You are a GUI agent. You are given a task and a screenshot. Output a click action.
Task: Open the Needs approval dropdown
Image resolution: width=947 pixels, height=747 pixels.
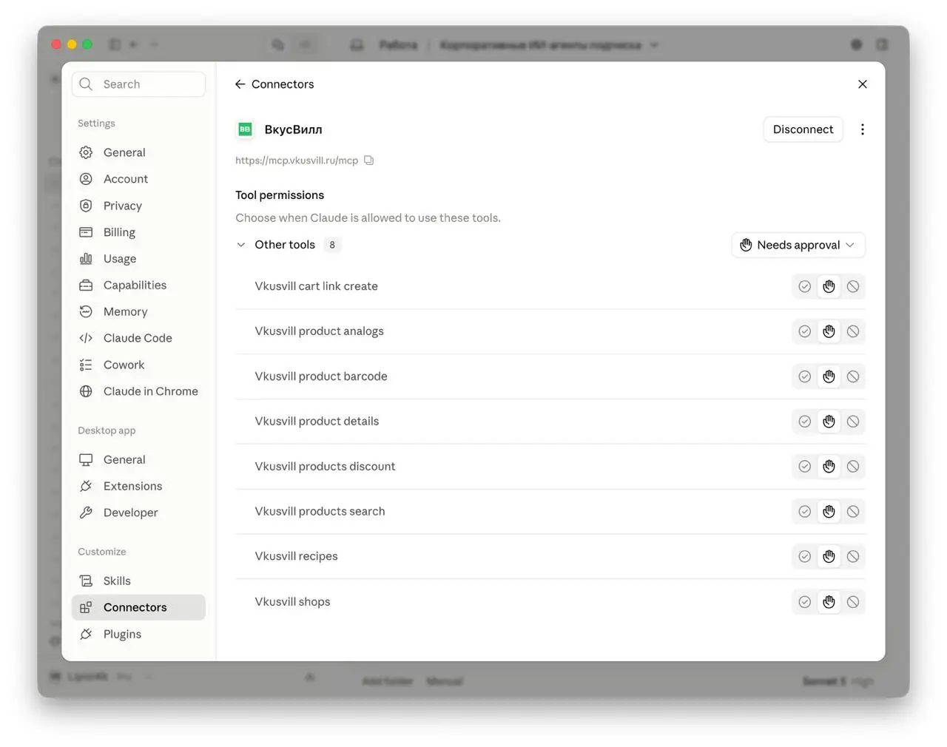798,246
